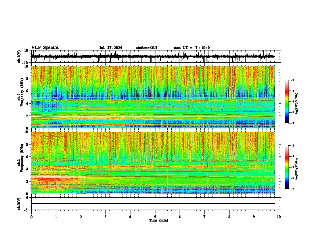Click the time axis tick label "9"
The width and height of the screenshot is (314, 243).
pyautogui.click(x=254, y=217)
